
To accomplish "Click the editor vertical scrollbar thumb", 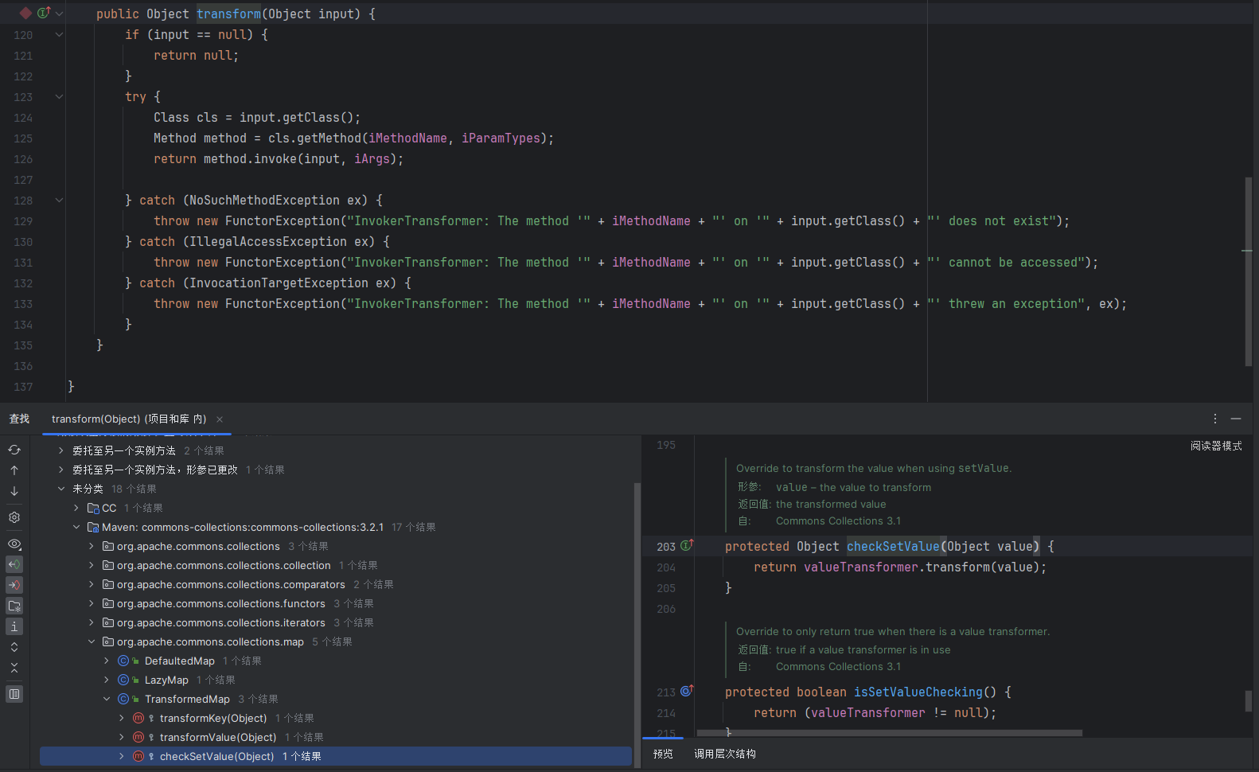I will [1249, 271].
